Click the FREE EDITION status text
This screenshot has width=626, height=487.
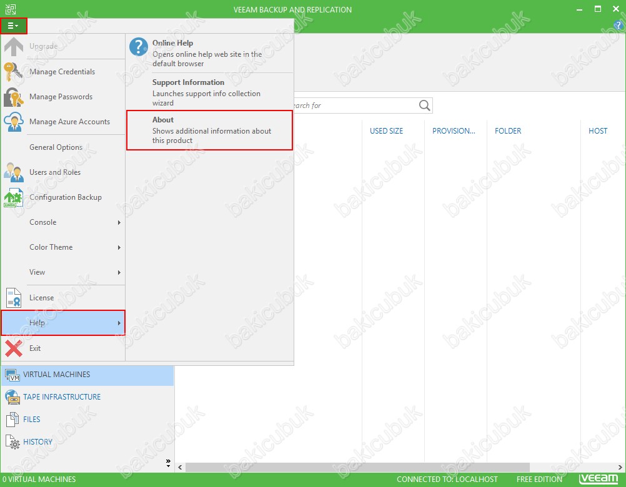pyautogui.click(x=539, y=480)
